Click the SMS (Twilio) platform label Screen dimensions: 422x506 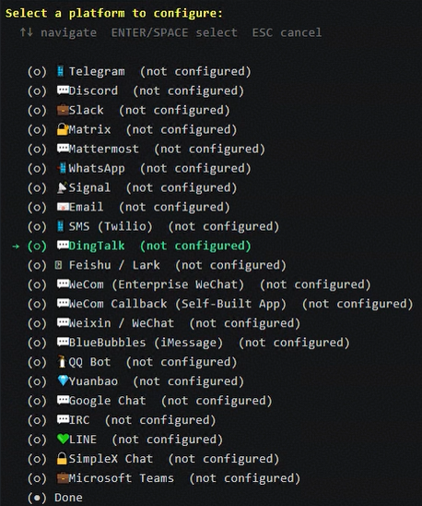(x=111, y=226)
